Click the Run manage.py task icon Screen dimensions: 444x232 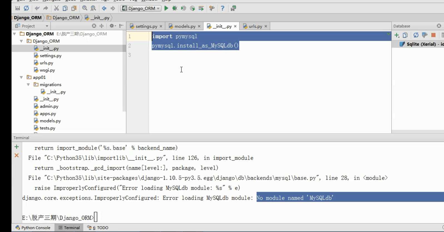coord(201,8)
